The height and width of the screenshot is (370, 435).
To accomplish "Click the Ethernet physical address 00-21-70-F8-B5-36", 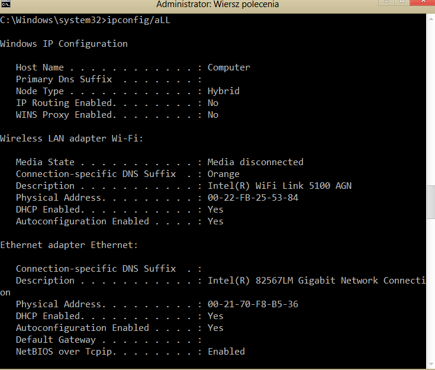I will (x=253, y=304).
